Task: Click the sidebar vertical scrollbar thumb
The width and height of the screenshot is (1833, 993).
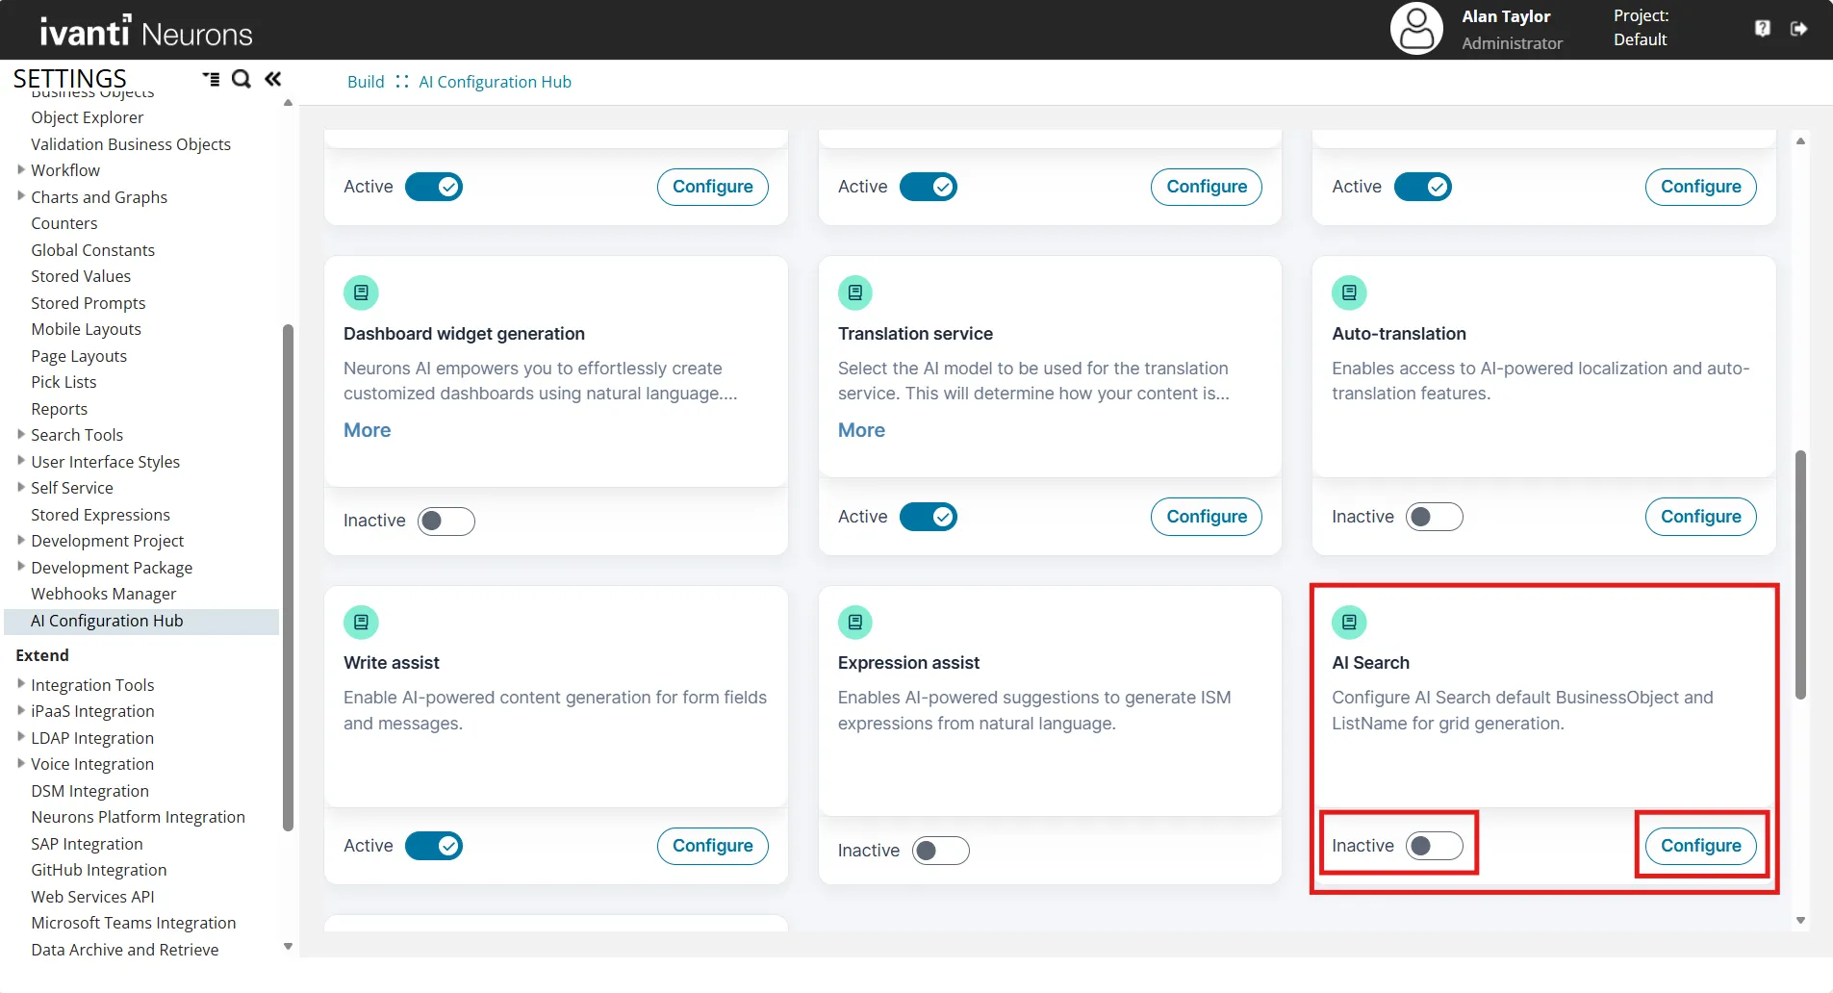Action: click(288, 577)
